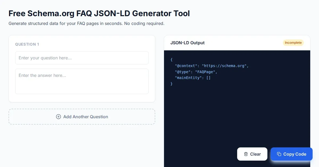319x167 pixels.
Task: Click the subtitle text about generating structured data
Action: [86, 23]
